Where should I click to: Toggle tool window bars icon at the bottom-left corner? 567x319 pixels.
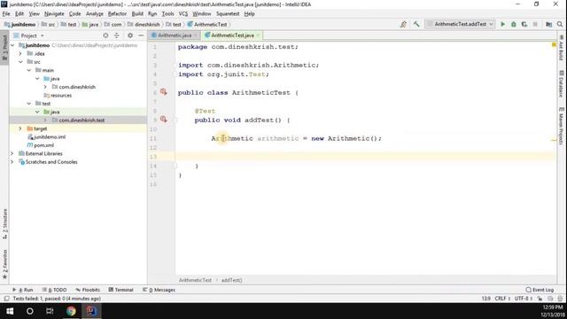6,299
